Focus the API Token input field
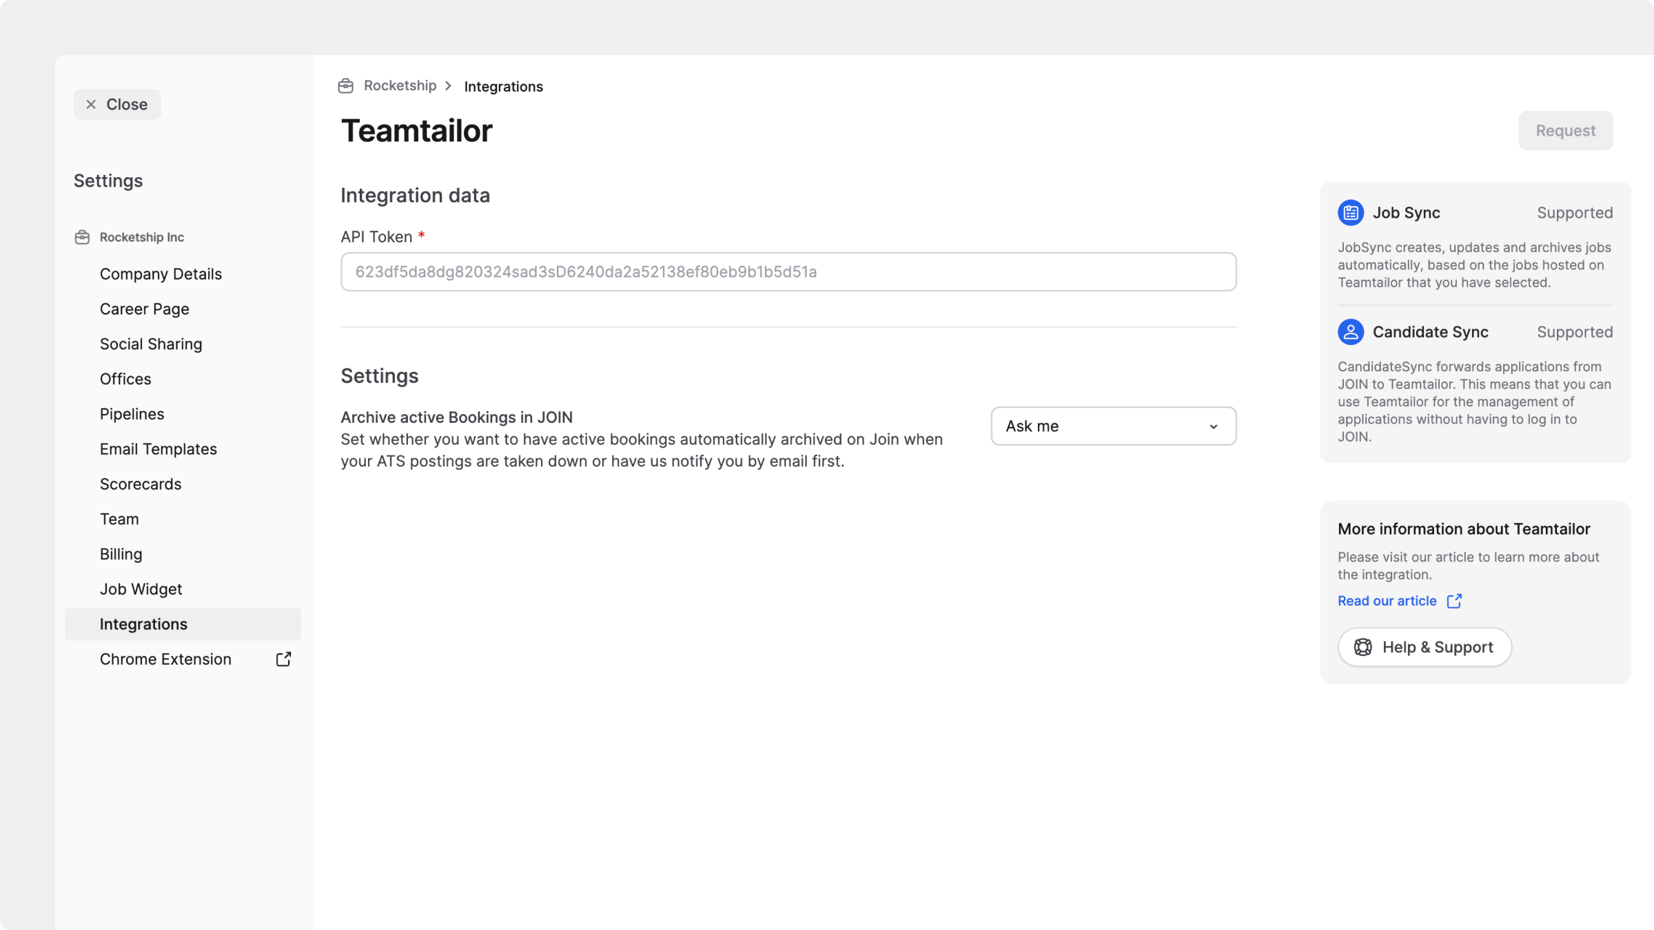 pos(788,272)
